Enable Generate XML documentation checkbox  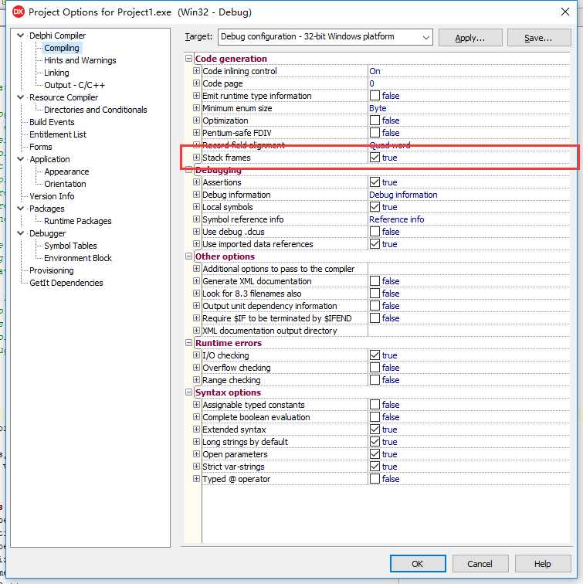coord(375,281)
